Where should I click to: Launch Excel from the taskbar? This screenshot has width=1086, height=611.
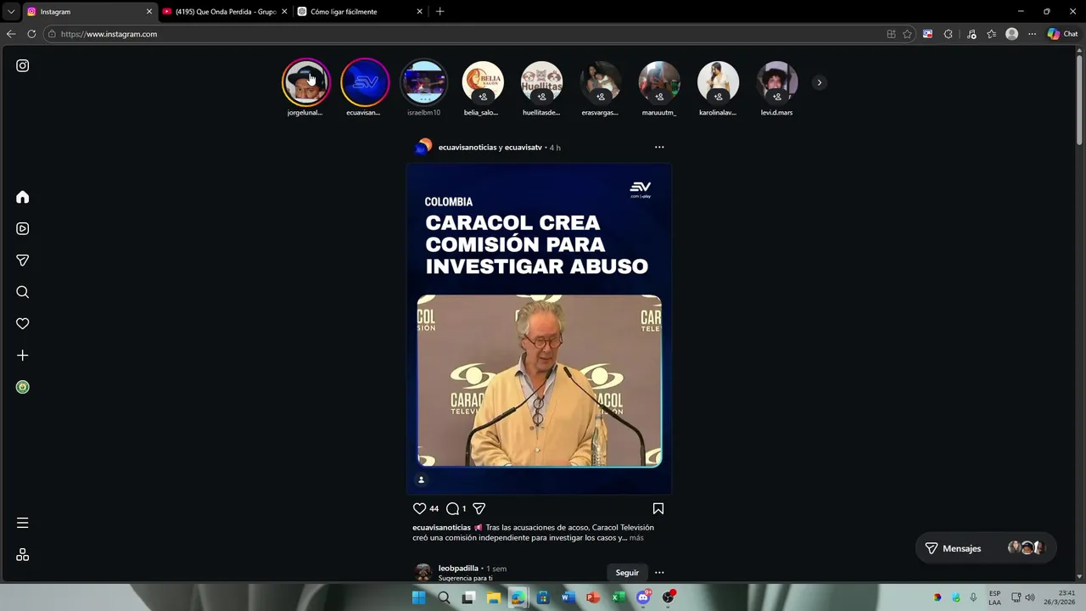[x=619, y=597]
